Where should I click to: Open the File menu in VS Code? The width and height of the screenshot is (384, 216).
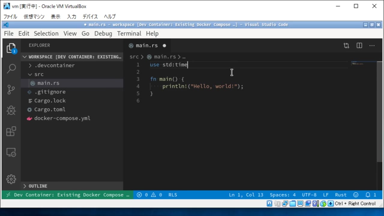coord(9,34)
